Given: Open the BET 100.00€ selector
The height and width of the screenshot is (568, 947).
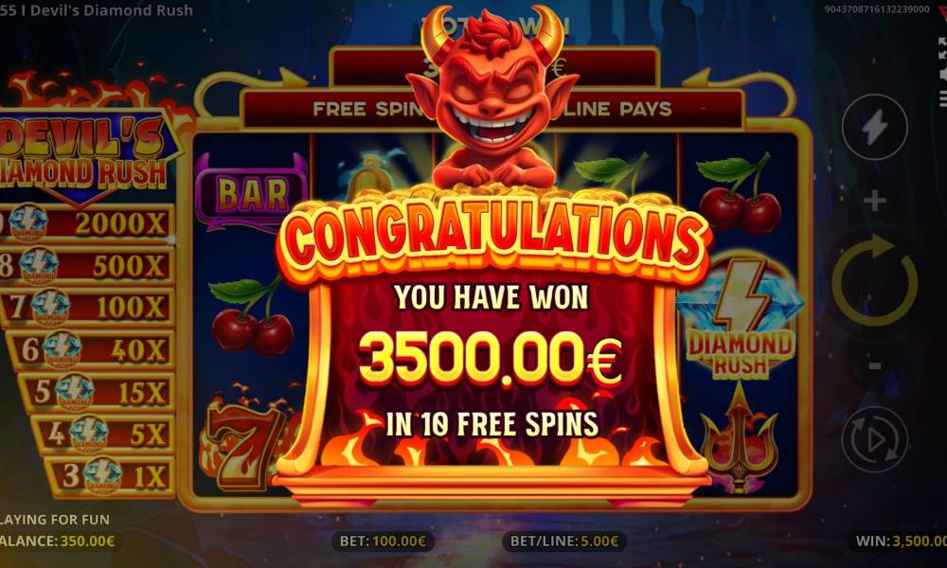Looking at the screenshot, I should point(383,541).
